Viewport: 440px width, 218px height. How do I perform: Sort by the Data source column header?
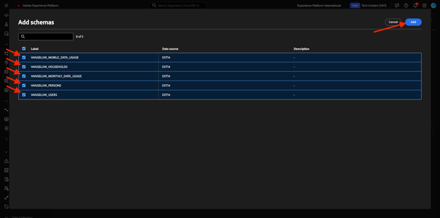pyautogui.click(x=170, y=49)
